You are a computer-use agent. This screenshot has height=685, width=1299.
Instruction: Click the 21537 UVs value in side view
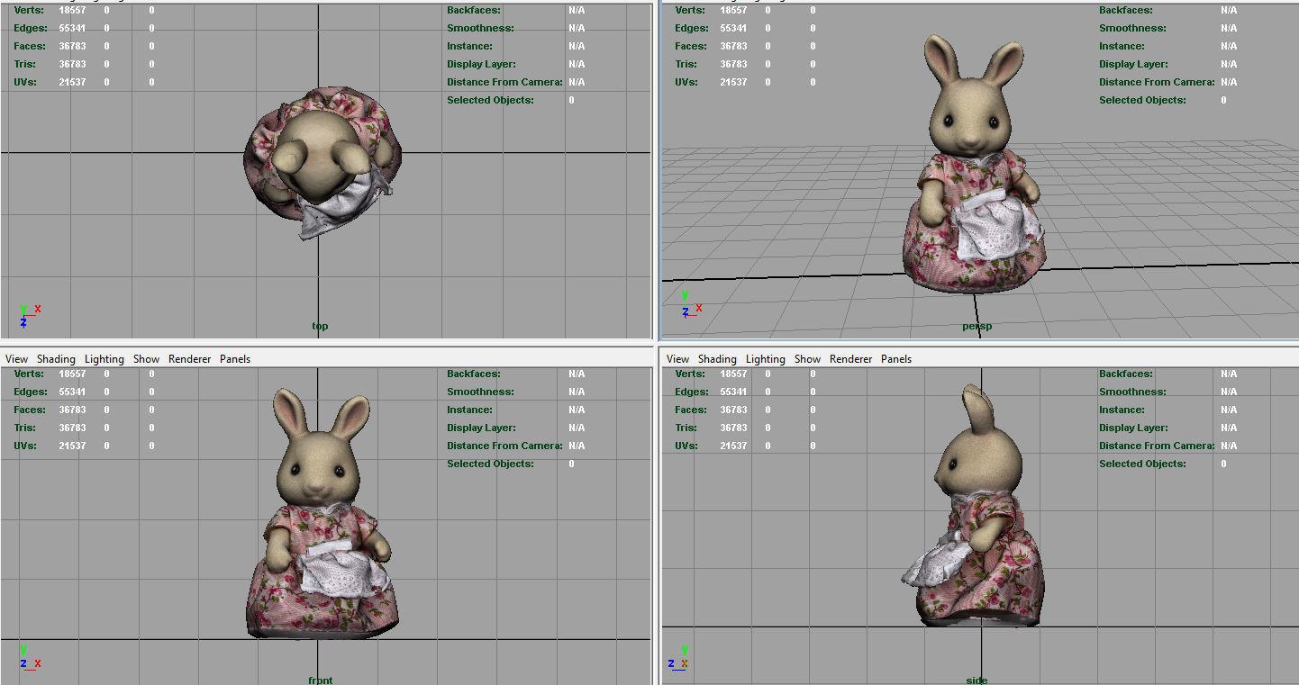coord(733,446)
